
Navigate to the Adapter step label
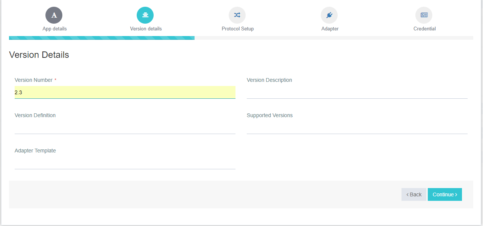(x=329, y=29)
